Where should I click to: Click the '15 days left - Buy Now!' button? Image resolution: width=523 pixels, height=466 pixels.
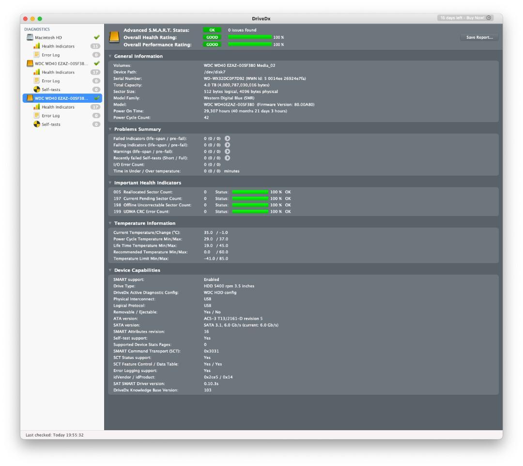pyautogui.click(x=465, y=18)
